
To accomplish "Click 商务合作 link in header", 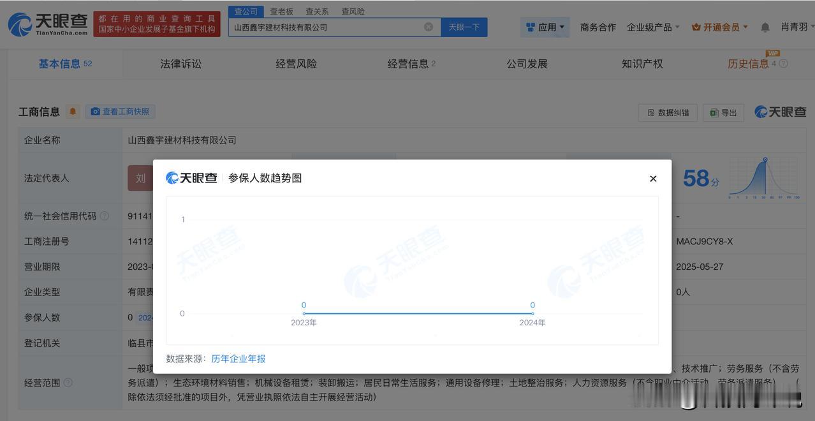I will click(x=598, y=27).
